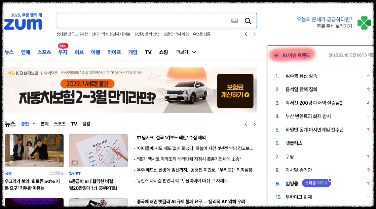Image resolution: width=376 pixels, height=209 pixels.
Task: Switch to the 랭킹 news tab
Action: pyautogui.click(x=86, y=124)
